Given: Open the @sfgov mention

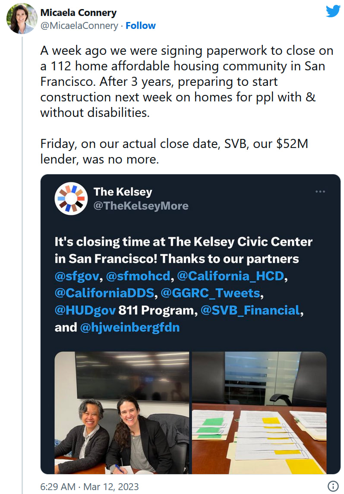Looking at the screenshot, I should click(77, 276).
